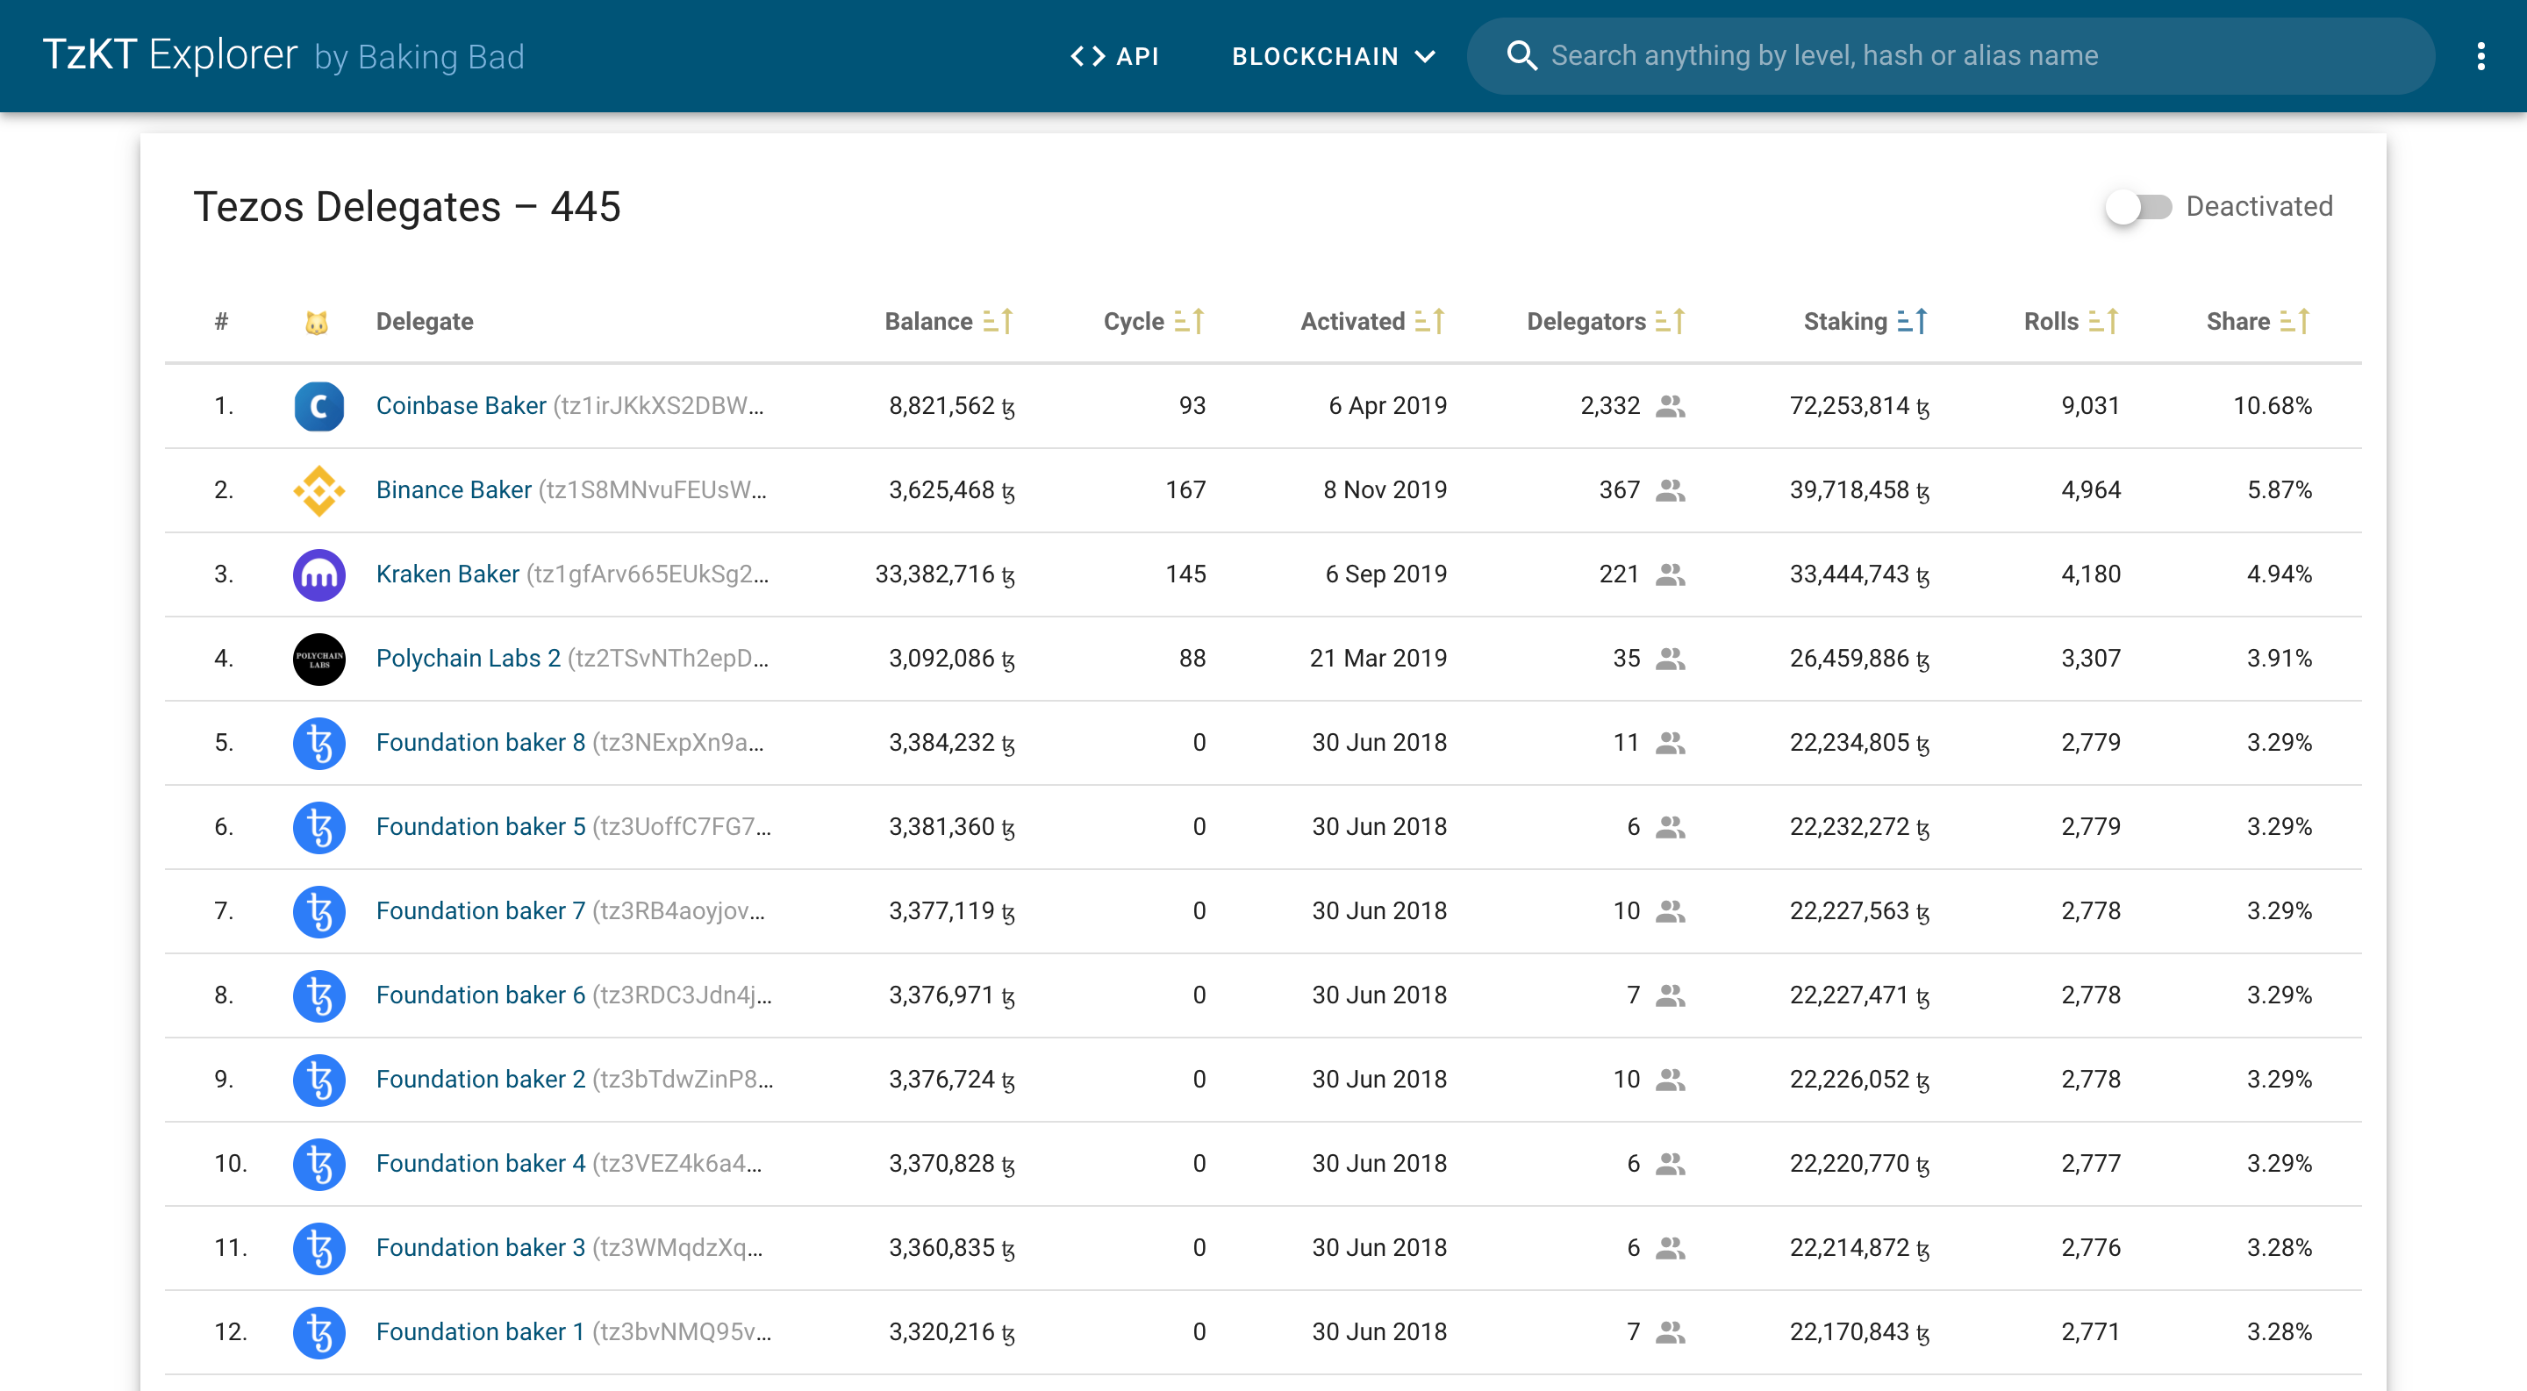Viewport: 2527px width, 1391px height.
Task: Open Polychain Labs 2 delegate link
Action: tap(468, 659)
